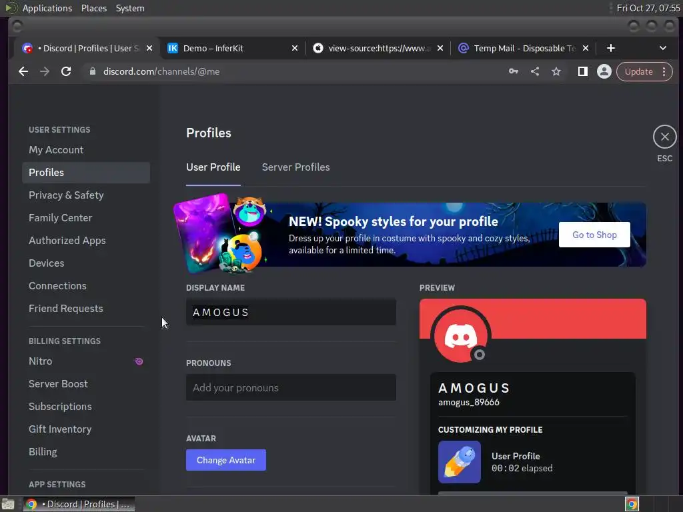Click the site lock icon in address bar
The image size is (683, 512).
[x=92, y=71]
